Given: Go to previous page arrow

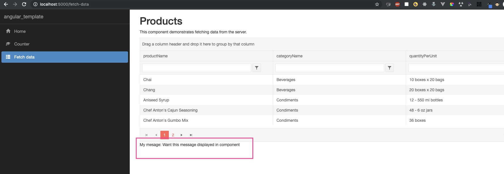Looking at the screenshot, I should click(x=156, y=135).
